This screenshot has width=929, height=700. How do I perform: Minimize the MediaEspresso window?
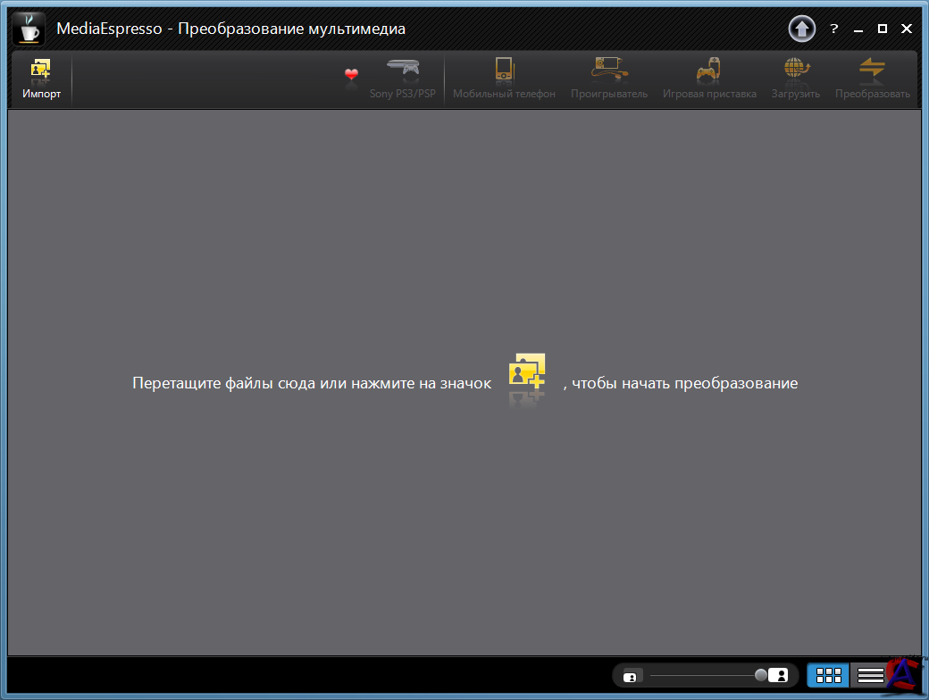point(858,29)
